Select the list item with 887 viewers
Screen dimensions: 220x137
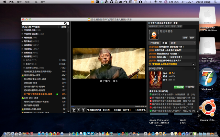click(44, 109)
